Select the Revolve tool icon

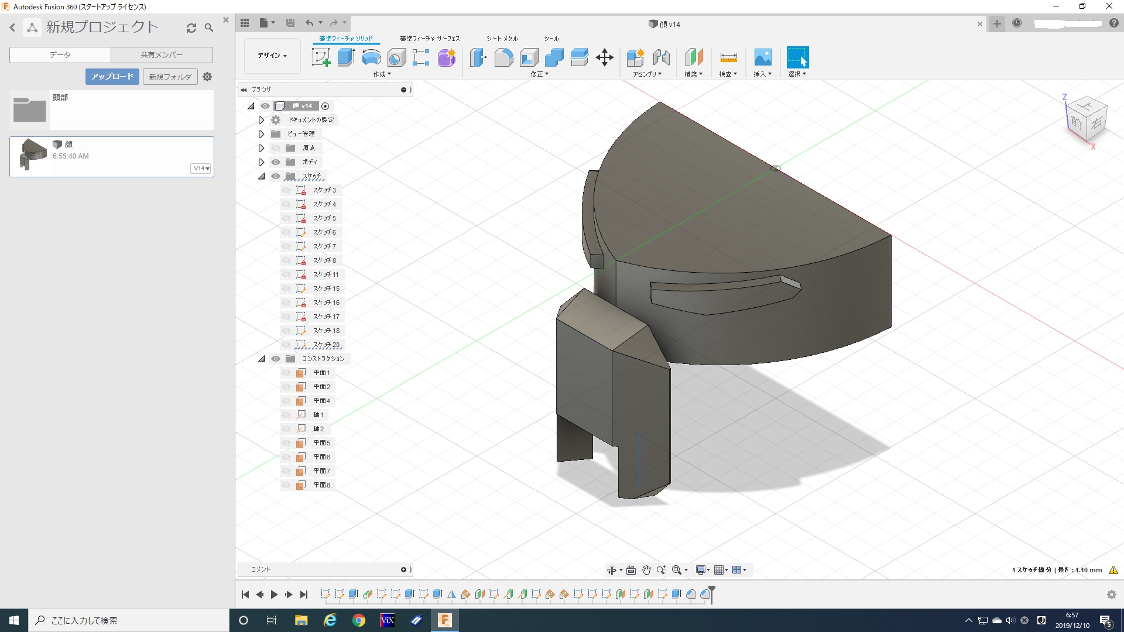[x=371, y=57]
